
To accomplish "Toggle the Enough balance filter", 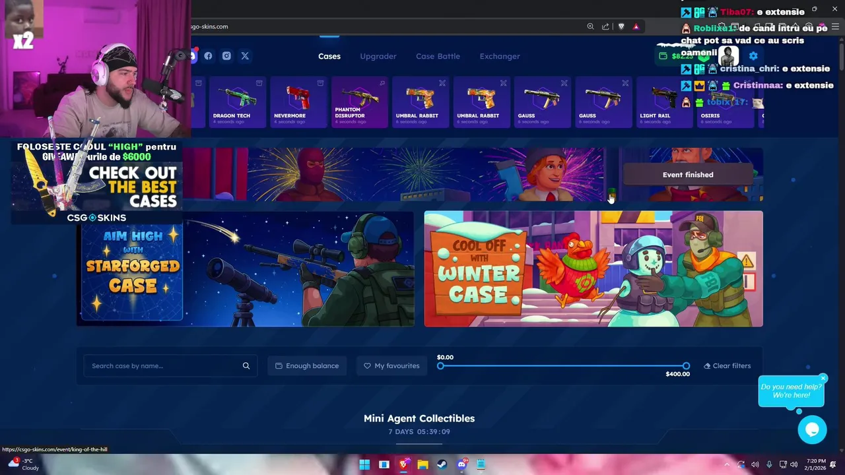I will click(307, 365).
